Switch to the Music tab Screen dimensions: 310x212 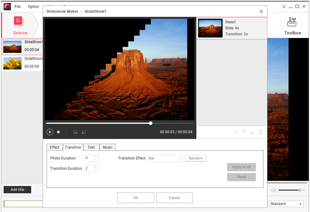108,147
